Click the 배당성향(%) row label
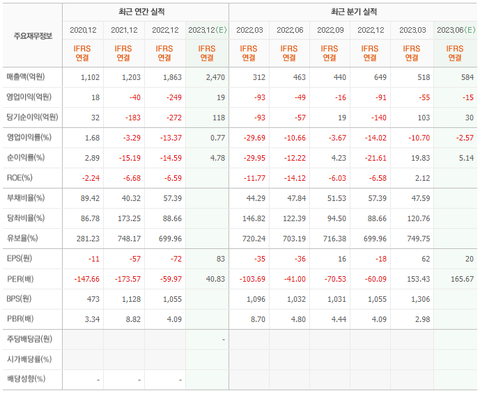 pos(26,379)
